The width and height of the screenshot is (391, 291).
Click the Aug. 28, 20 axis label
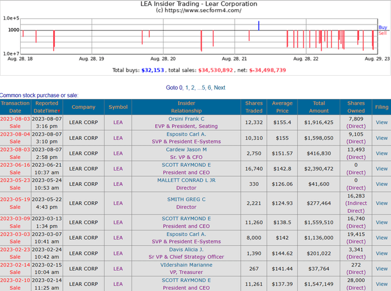point(163,59)
